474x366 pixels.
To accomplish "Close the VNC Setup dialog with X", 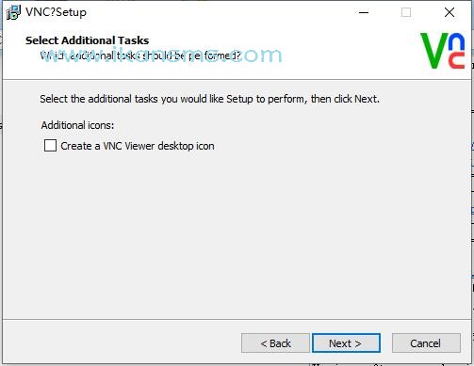I will 449,12.
